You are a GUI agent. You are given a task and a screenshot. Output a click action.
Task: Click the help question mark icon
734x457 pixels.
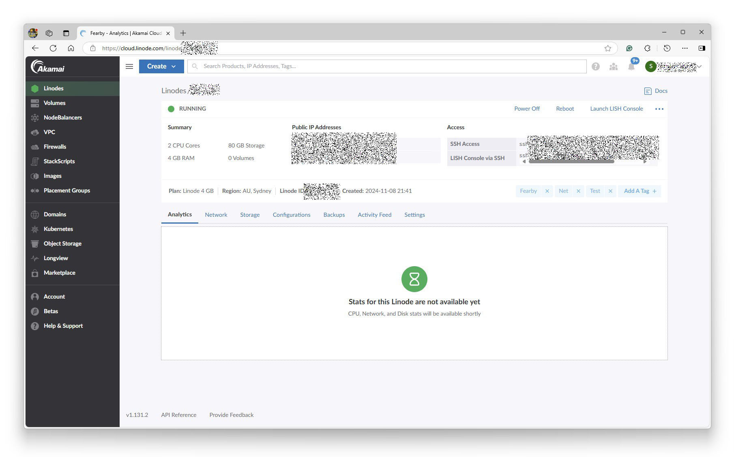595,66
